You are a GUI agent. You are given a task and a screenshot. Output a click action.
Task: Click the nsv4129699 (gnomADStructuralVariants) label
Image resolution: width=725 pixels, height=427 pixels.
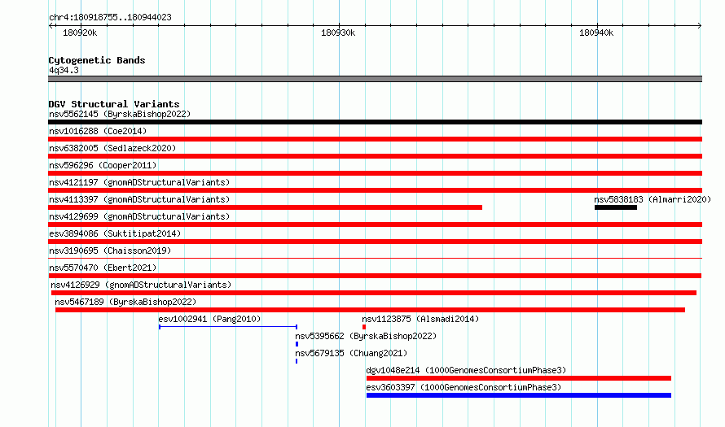pos(139,216)
